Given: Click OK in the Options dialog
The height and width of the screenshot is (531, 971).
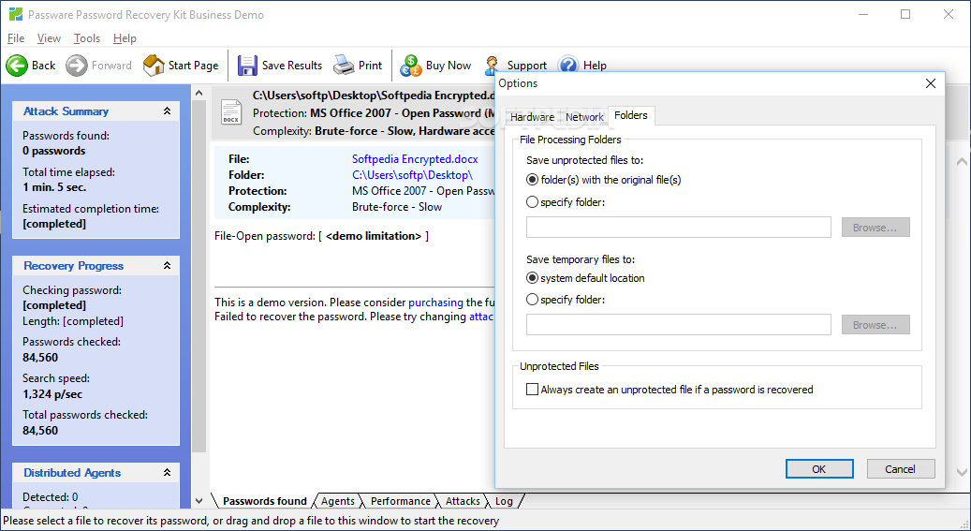Looking at the screenshot, I should tap(819, 469).
